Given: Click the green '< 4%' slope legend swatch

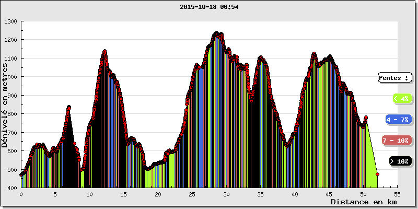Looking at the screenshot, I should (402, 98).
